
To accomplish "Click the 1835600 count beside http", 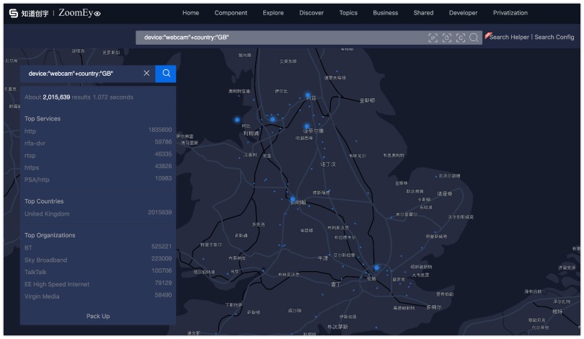I will [160, 130].
